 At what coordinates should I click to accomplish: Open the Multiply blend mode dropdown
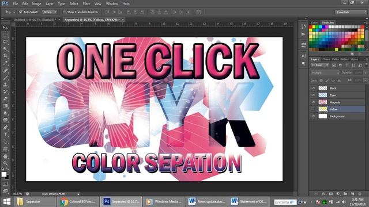[325, 73]
